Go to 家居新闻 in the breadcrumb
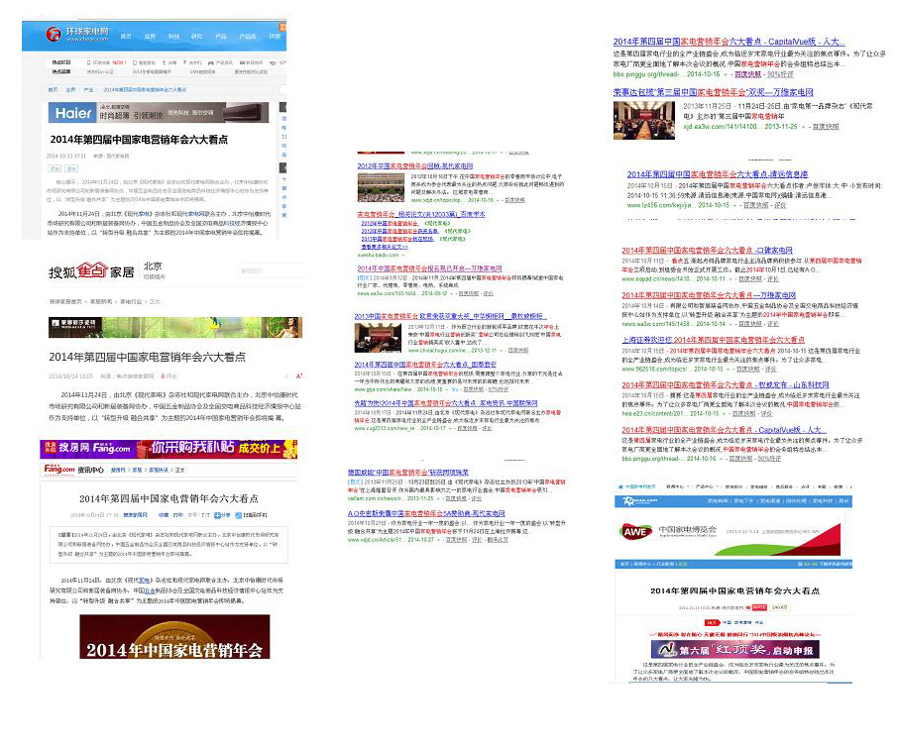899x749 pixels. point(100,301)
